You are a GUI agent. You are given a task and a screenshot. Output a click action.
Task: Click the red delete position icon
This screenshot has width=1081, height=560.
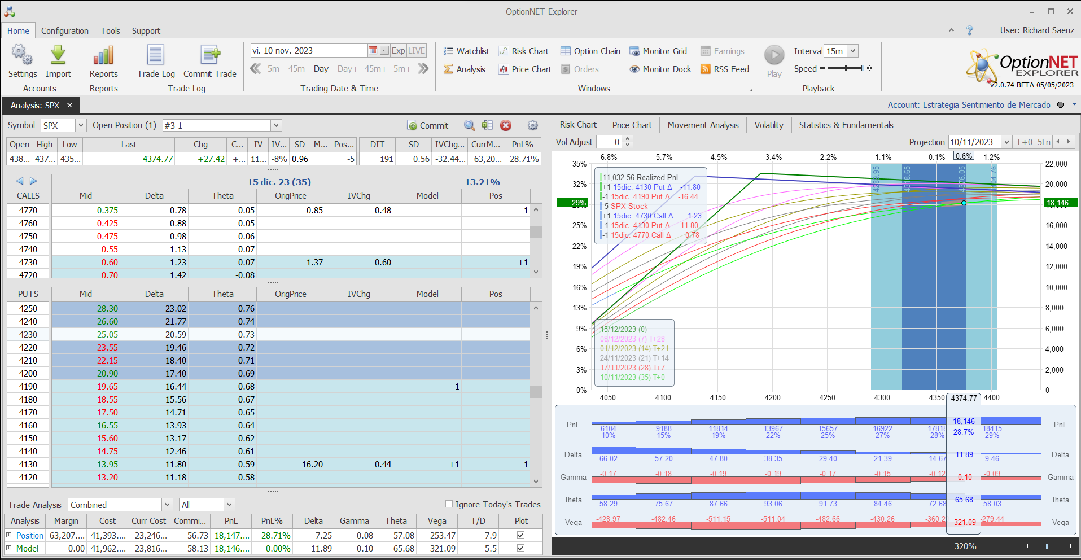[x=506, y=125]
